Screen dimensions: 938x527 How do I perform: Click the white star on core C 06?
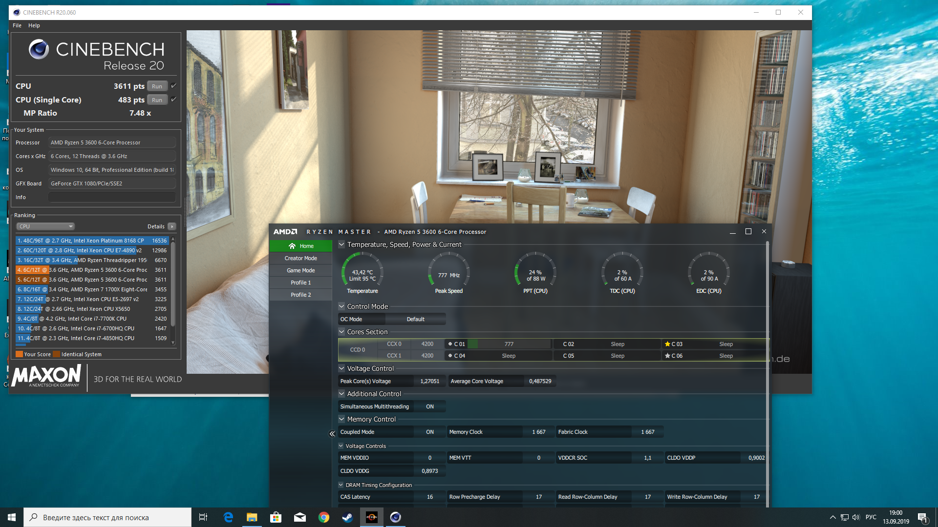click(667, 356)
